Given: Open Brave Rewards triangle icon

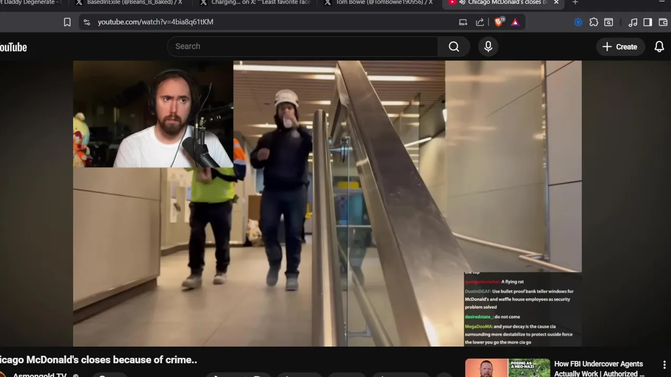Looking at the screenshot, I should click(x=515, y=22).
